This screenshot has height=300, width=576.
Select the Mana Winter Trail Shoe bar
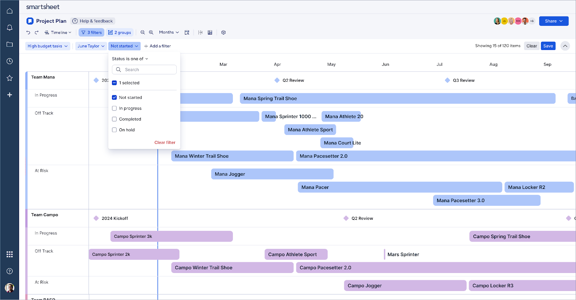[x=232, y=156]
